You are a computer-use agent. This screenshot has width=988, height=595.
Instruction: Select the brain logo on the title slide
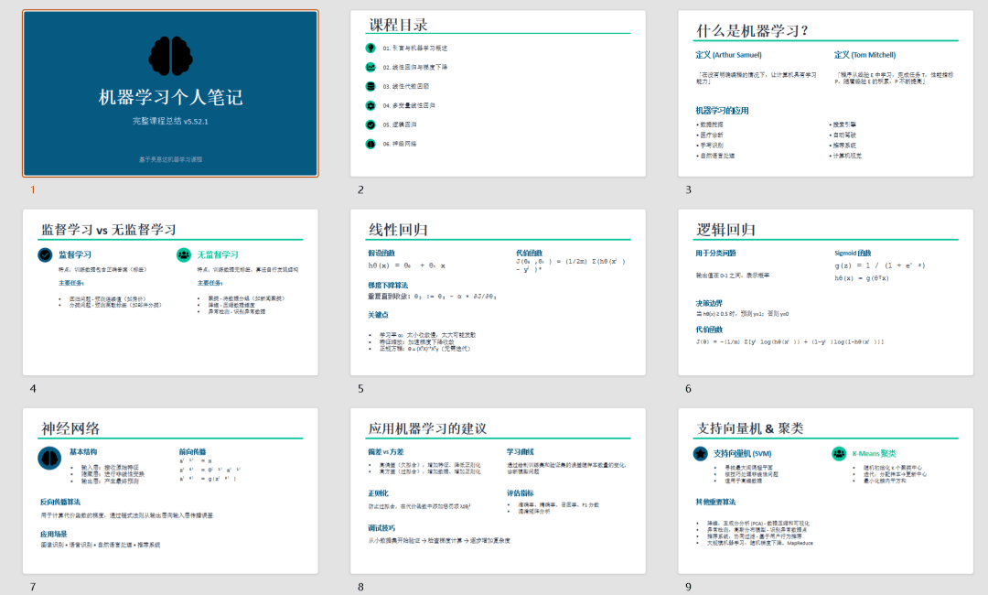(170, 55)
